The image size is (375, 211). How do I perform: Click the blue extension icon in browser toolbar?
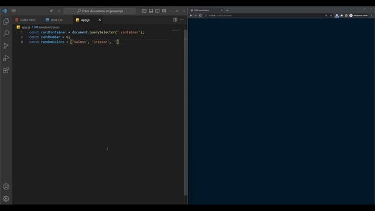coord(337,16)
